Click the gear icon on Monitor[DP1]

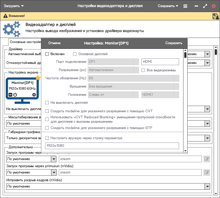(34, 95)
